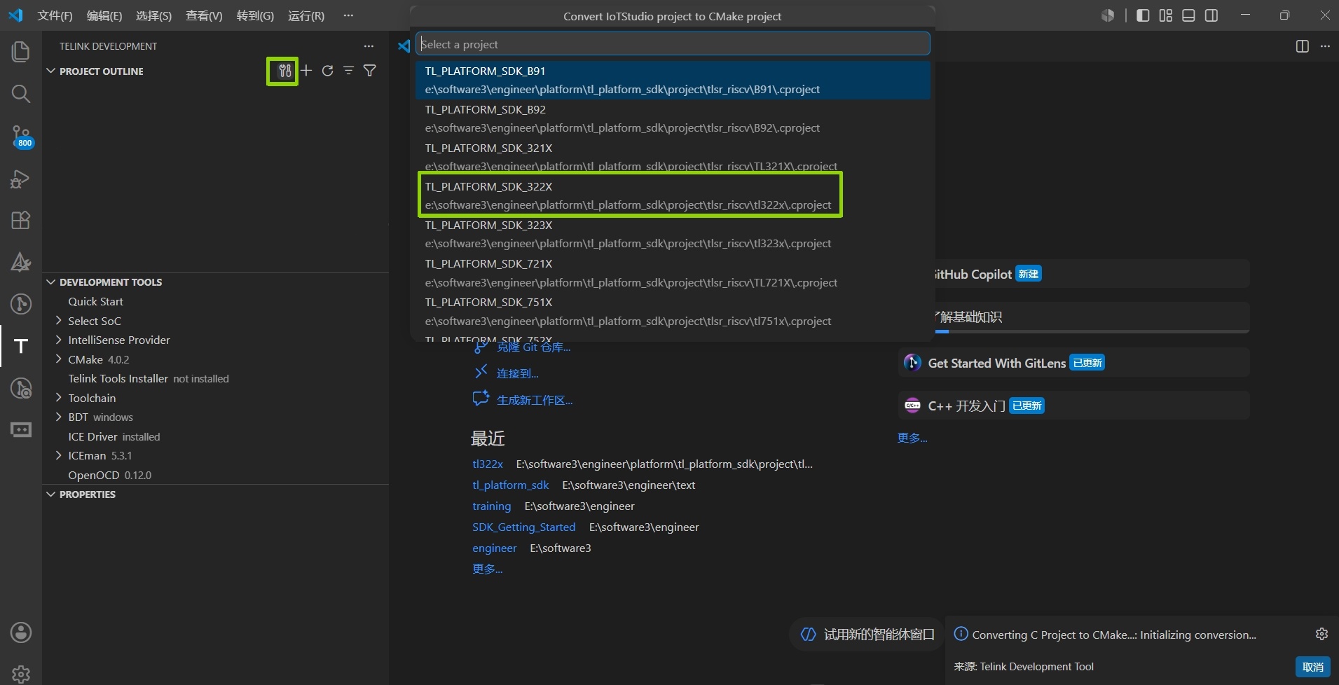
Task: Click the 试用新的智能体窗口 button
Action: point(868,635)
